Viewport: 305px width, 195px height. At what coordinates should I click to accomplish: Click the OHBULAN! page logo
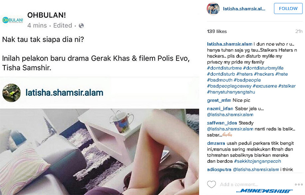click(x=13, y=20)
